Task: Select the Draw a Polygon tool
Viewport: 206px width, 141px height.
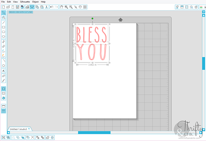Action: click(4, 42)
